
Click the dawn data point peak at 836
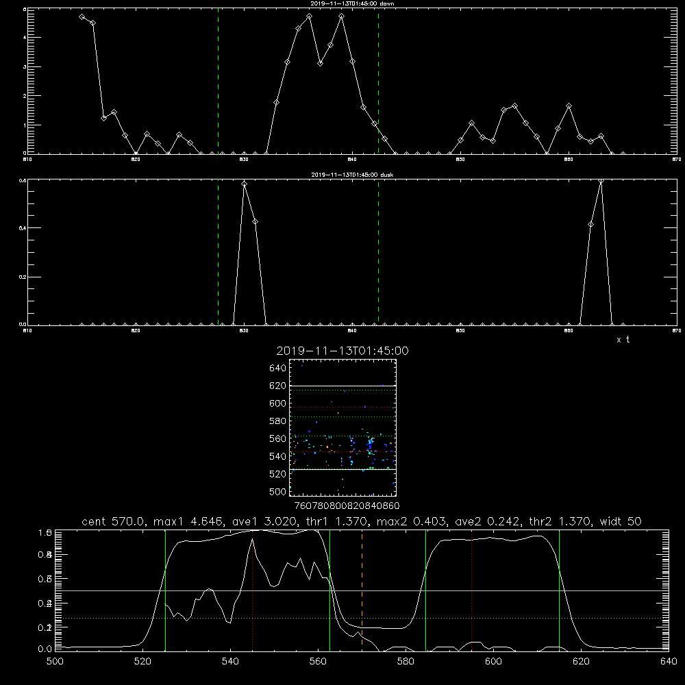pos(310,16)
